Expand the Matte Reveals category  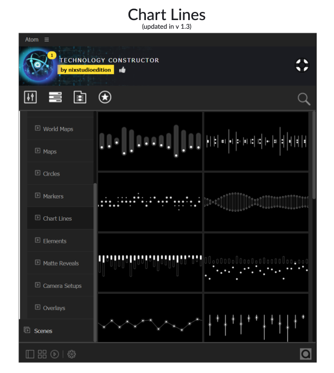tap(60, 263)
